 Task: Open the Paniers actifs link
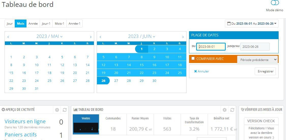point(21,135)
